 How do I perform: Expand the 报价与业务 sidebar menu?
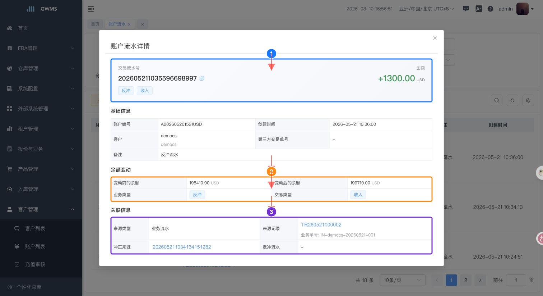pyautogui.click(x=41, y=149)
